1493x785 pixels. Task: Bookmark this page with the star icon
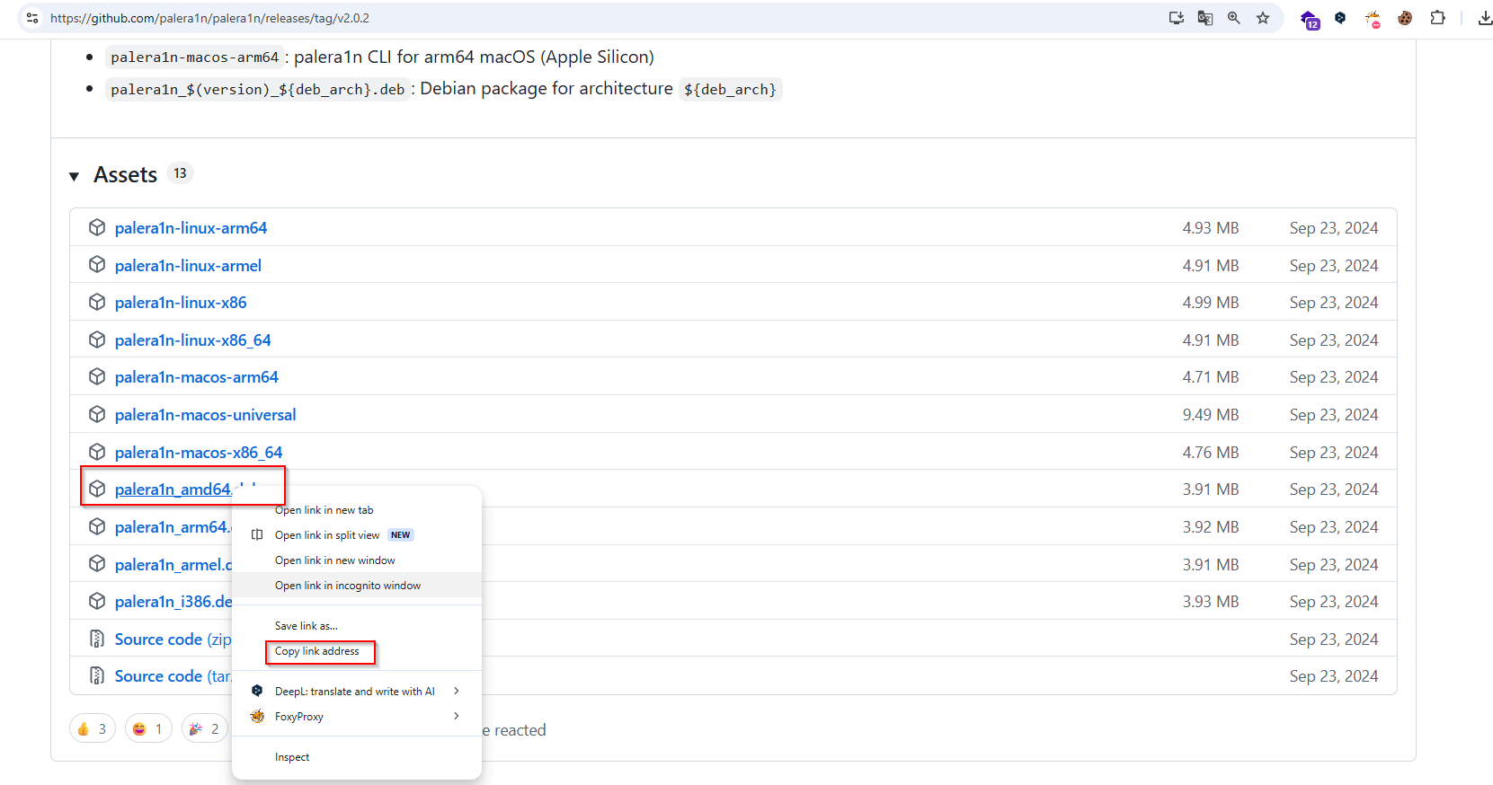[x=1263, y=18]
